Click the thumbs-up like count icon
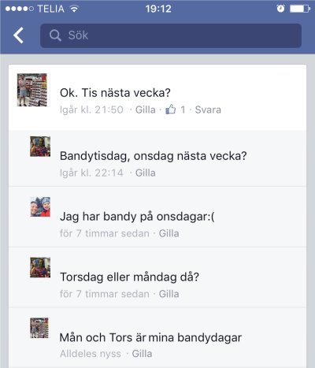Image resolution: width=315 pixels, height=368 pixels. (171, 109)
